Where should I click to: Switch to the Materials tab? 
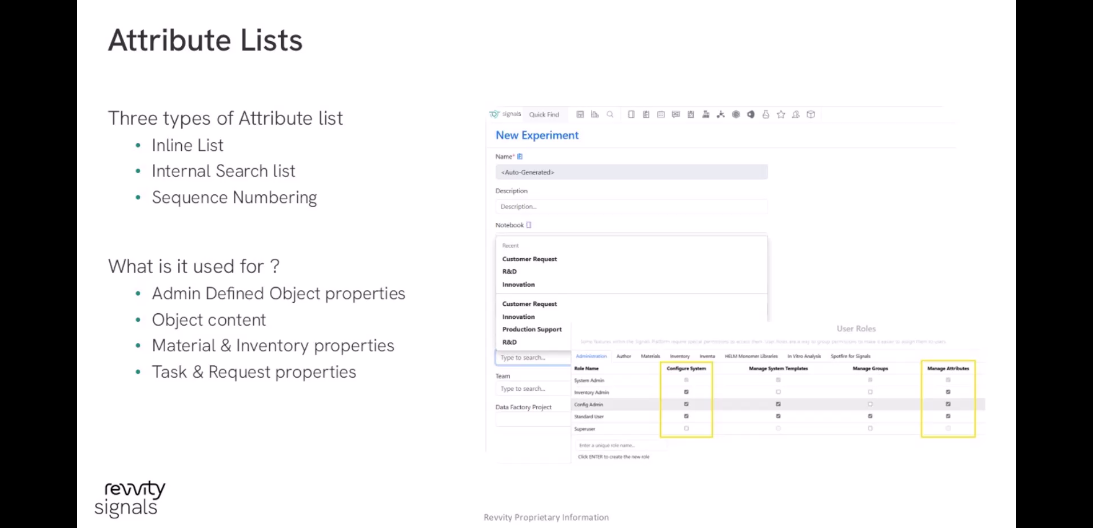coord(650,356)
